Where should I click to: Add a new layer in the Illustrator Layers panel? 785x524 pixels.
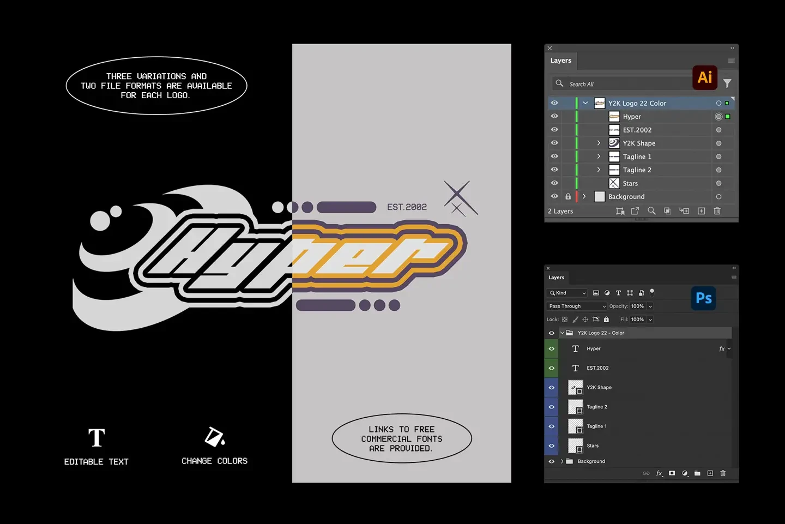[701, 211]
